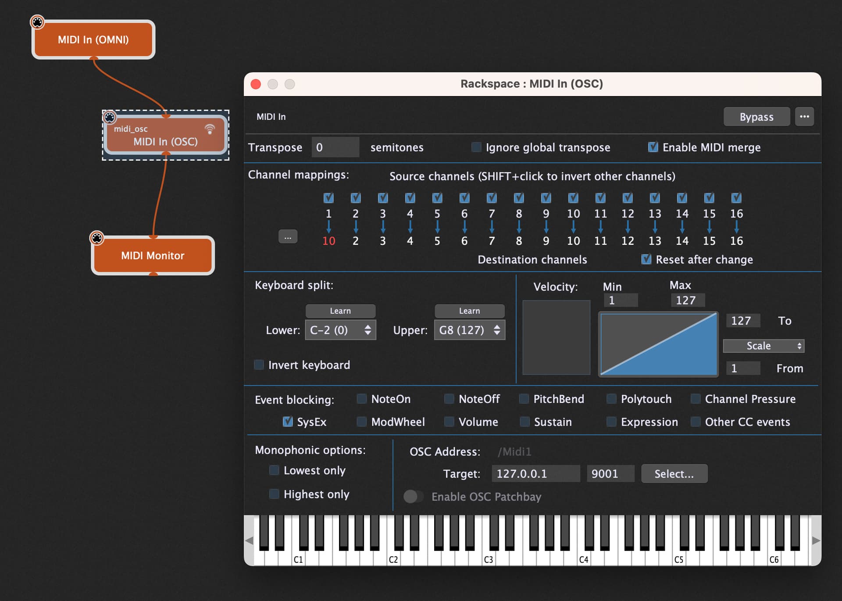842x601 pixels.
Task: Click the MIDI port icon on MIDI In (OSC) block
Action: [x=109, y=117]
